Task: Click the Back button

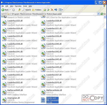Action: click(x=5, y=10)
